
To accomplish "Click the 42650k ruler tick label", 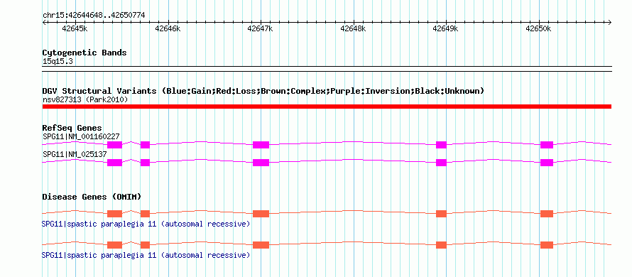I will click(x=538, y=28).
